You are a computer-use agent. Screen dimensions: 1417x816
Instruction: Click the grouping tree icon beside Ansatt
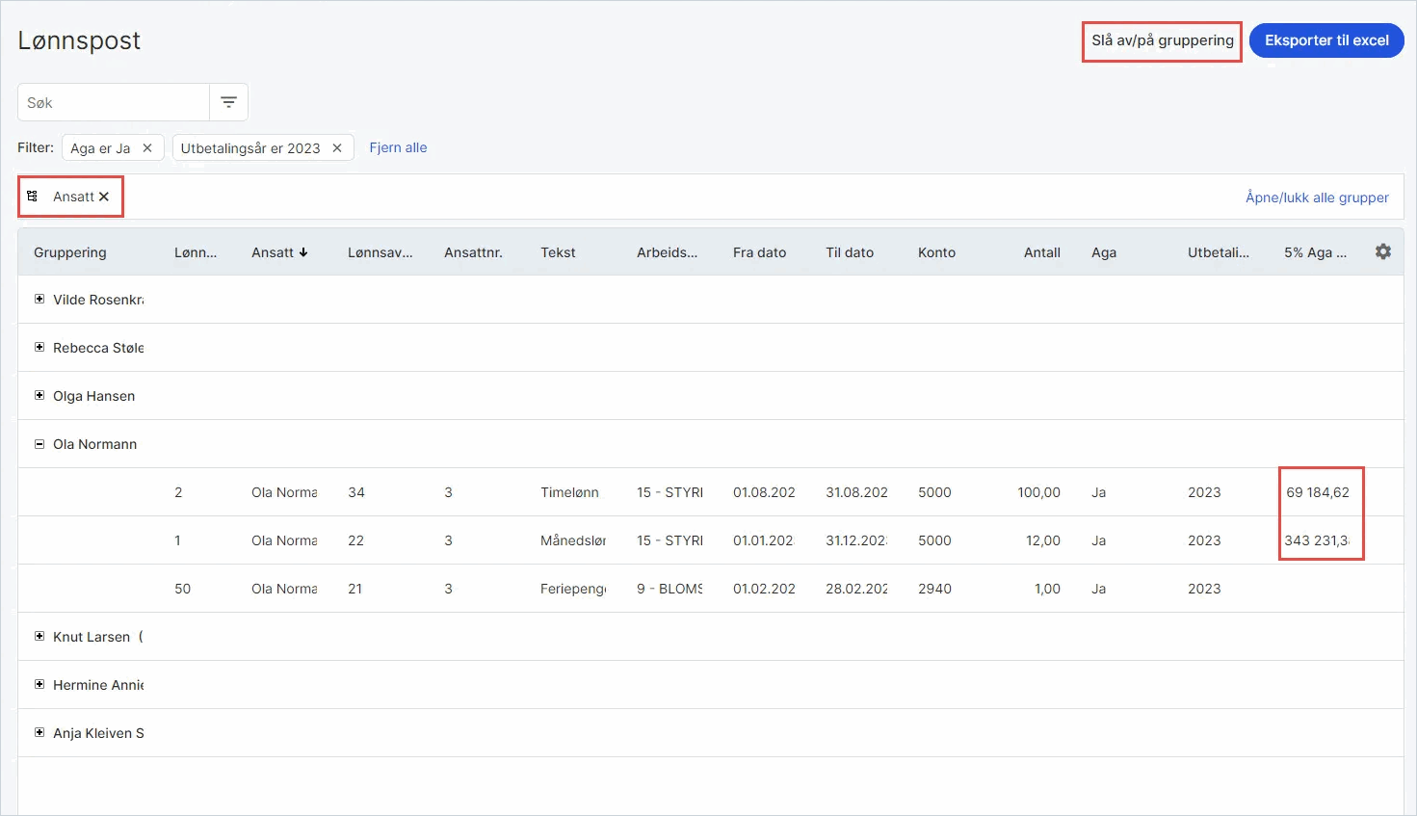pos(32,197)
